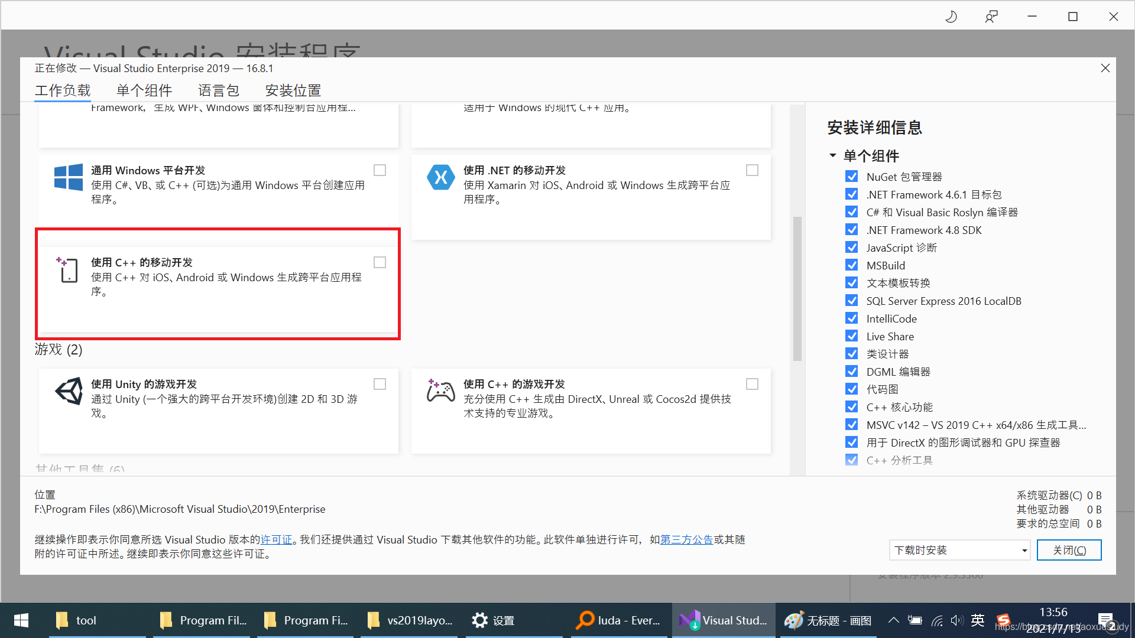This screenshot has width=1135, height=638.
Task: Click the Sogou input method tray icon
Action: (x=1003, y=620)
